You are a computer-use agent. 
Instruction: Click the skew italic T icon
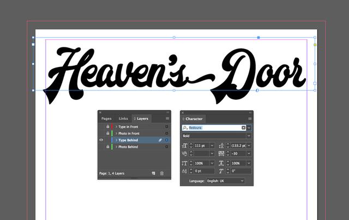(221, 171)
